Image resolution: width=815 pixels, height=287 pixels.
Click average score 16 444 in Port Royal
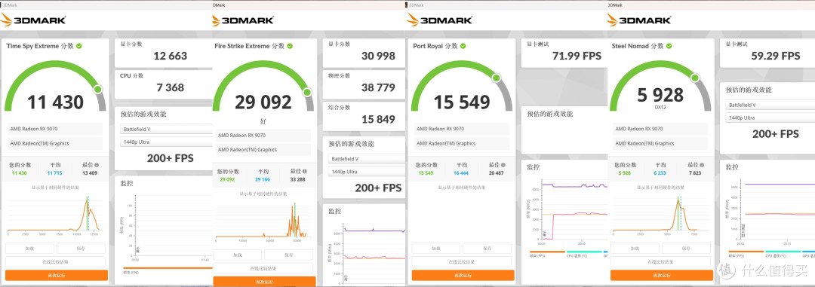[462, 173]
